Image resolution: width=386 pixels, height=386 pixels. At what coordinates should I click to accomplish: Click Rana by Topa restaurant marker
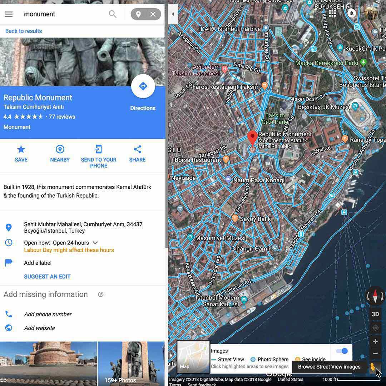[345, 139]
